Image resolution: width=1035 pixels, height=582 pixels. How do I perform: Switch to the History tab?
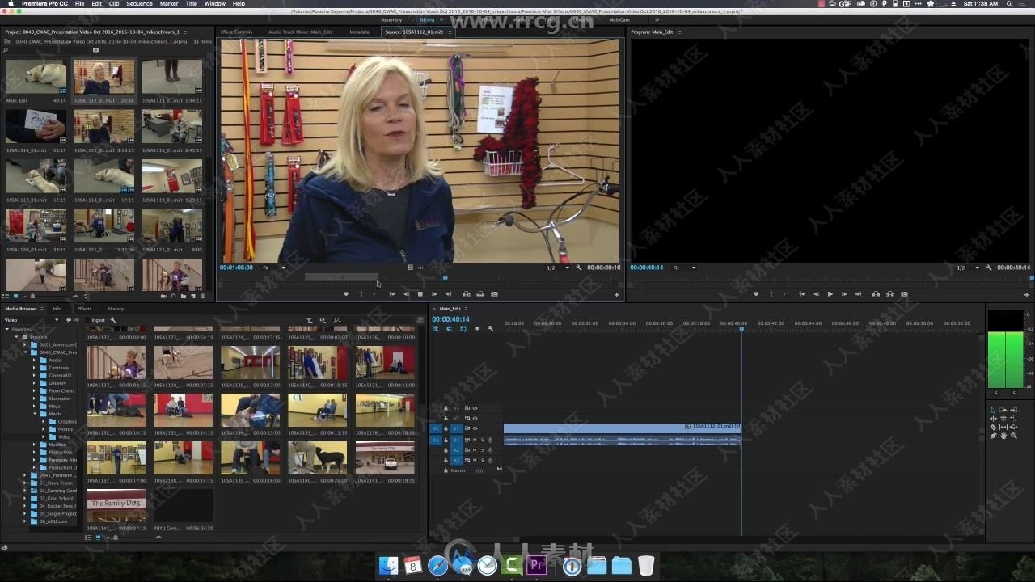(116, 309)
